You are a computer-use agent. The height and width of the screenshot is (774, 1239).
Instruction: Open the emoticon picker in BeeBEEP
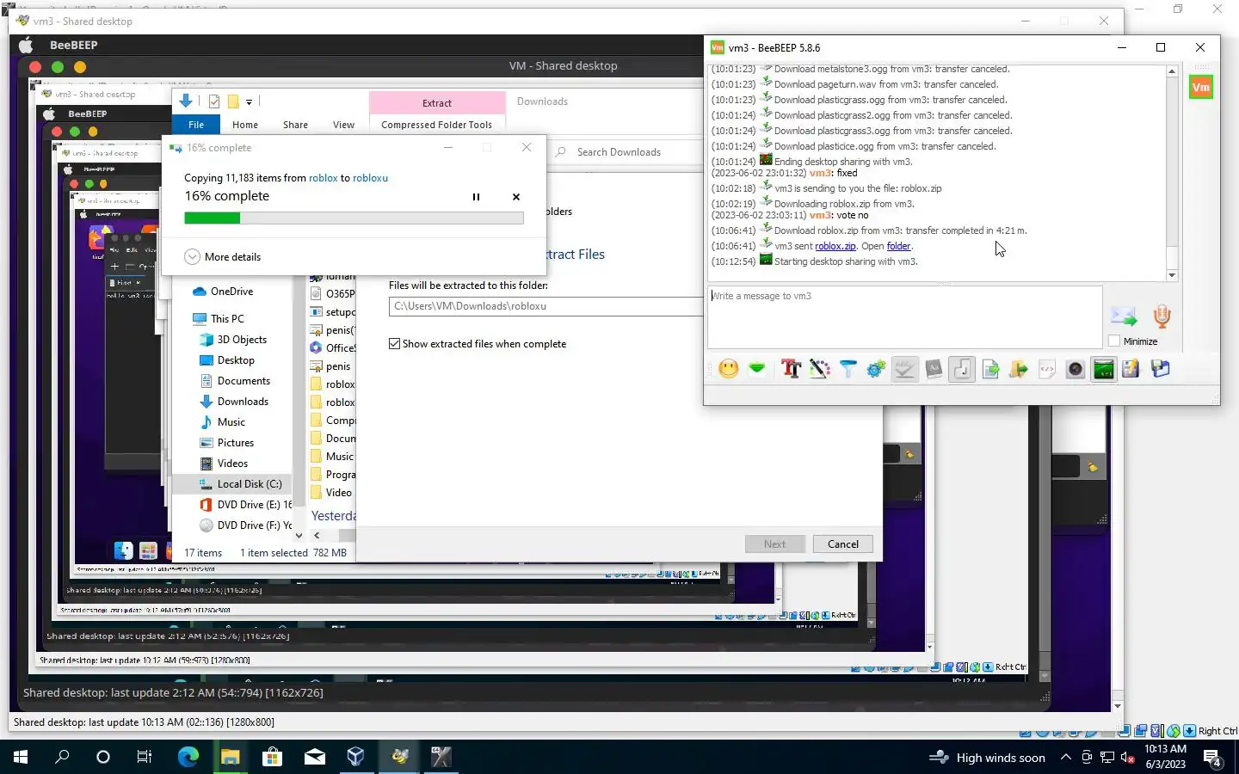(729, 369)
